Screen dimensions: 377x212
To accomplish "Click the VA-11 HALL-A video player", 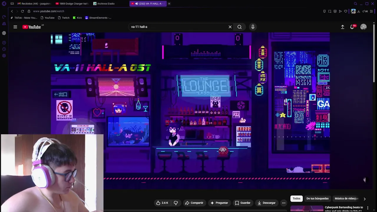I will pos(190,110).
